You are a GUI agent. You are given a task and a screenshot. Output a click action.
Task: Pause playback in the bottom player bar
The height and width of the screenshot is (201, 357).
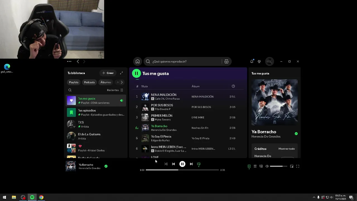[182, 164]
